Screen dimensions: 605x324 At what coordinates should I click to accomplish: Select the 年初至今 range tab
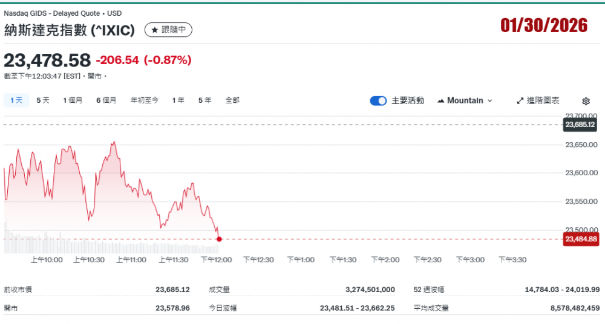click(x=145, y=100)
